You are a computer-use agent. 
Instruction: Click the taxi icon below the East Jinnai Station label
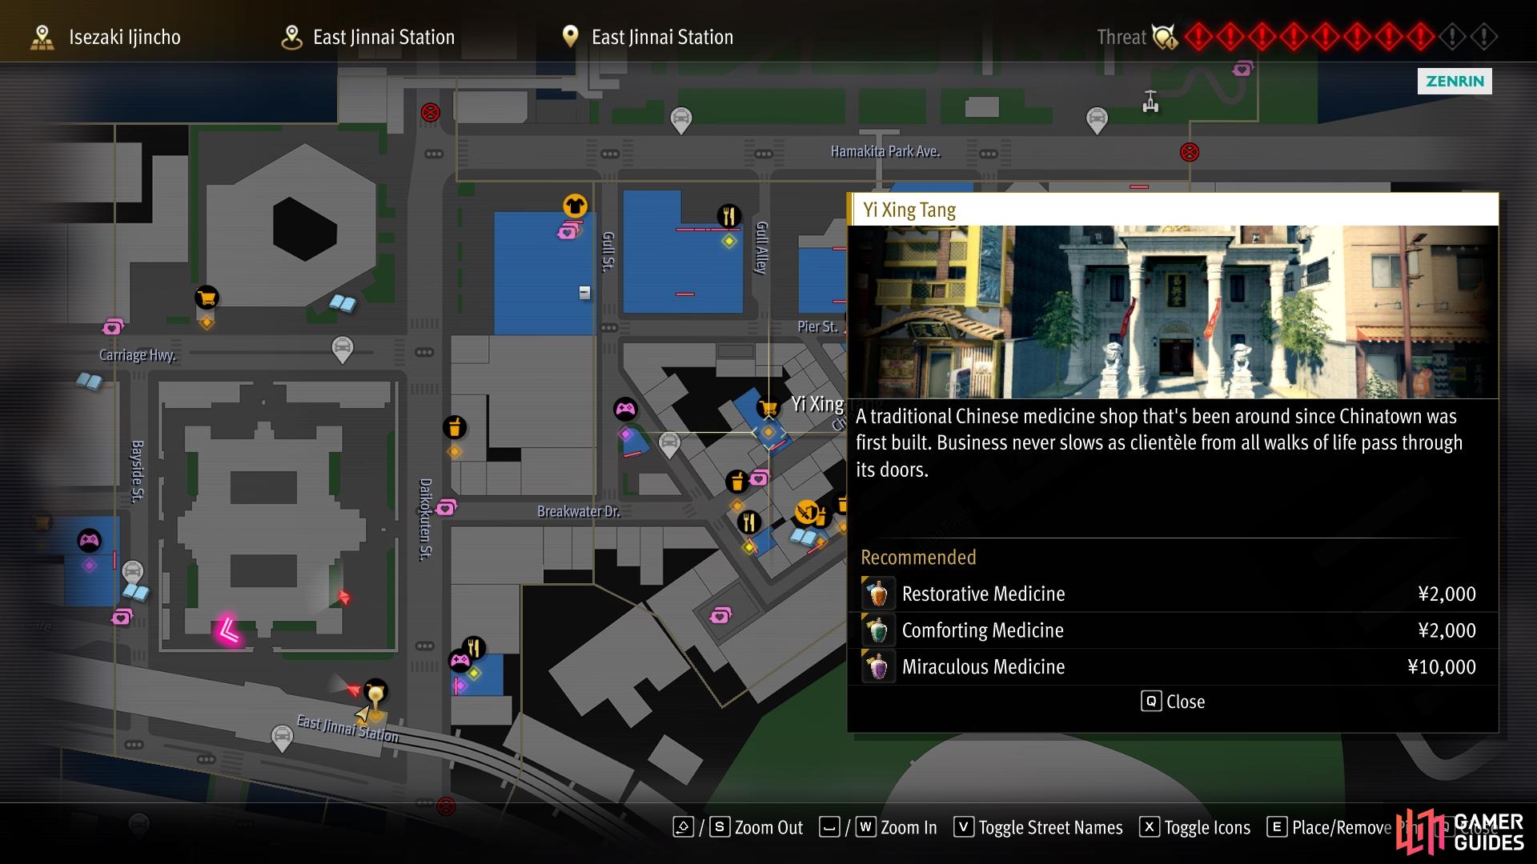[x=282, y=738]
